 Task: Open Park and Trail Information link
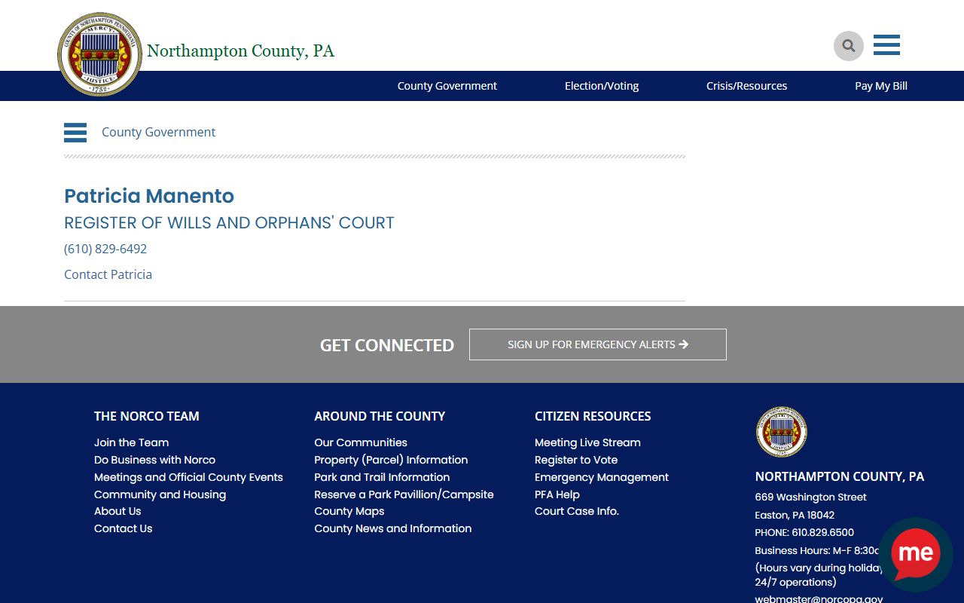(382, 477)
